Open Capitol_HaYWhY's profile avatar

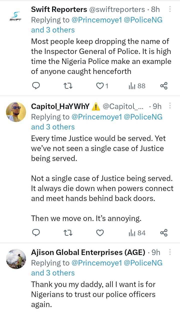[16, 112]
